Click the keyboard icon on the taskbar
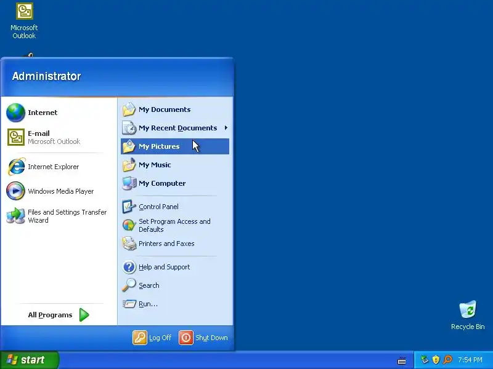 tap(402, 360)
